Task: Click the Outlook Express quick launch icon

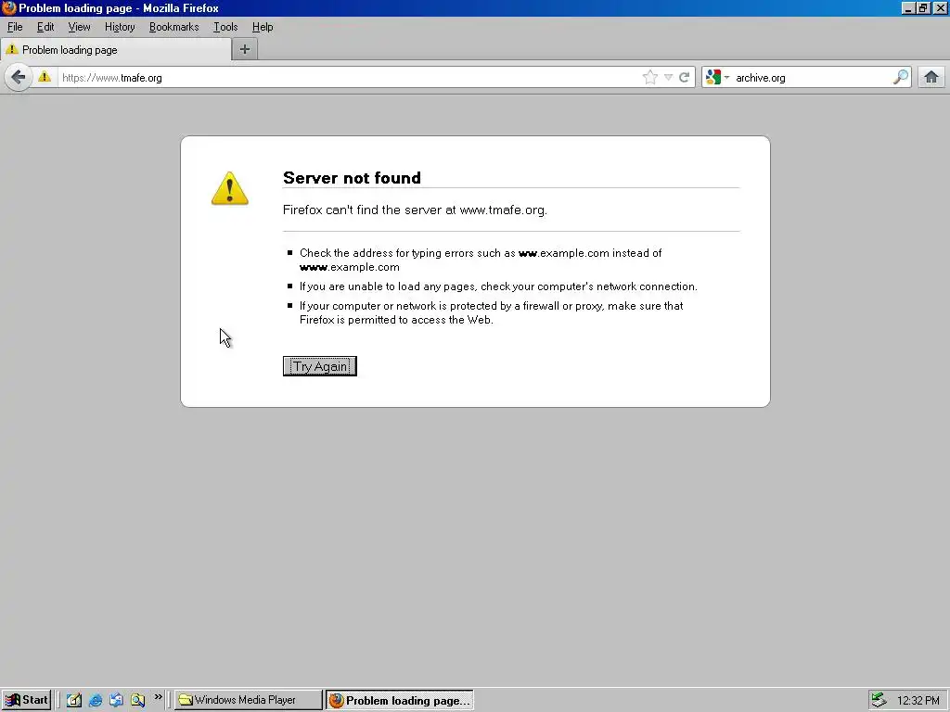Action: click(116, 700)
